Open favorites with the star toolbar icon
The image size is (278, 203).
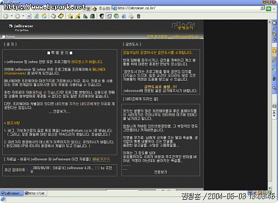point(70,16)
